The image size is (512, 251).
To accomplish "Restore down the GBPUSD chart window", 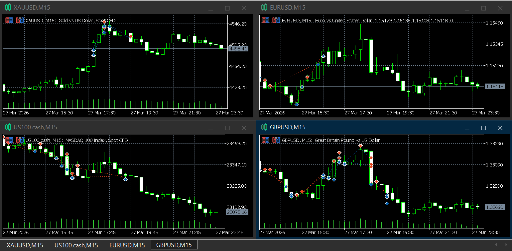I will [484, 127].
